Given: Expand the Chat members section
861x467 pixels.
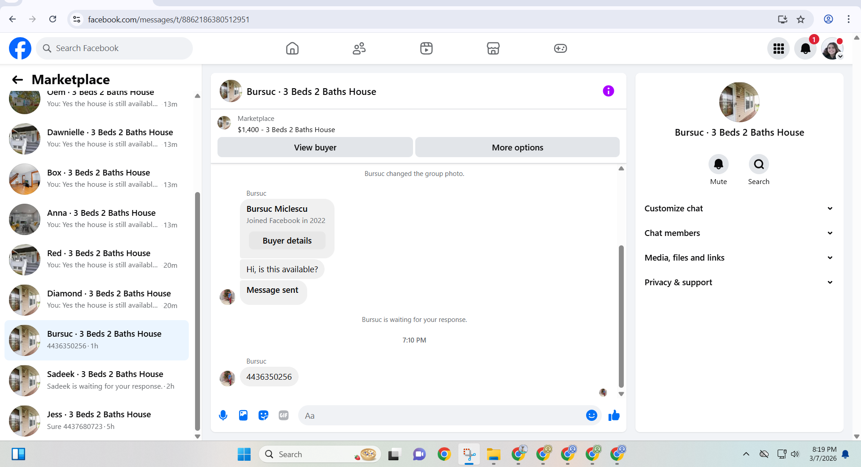Looking at the screenshot, I should point(739,233).
